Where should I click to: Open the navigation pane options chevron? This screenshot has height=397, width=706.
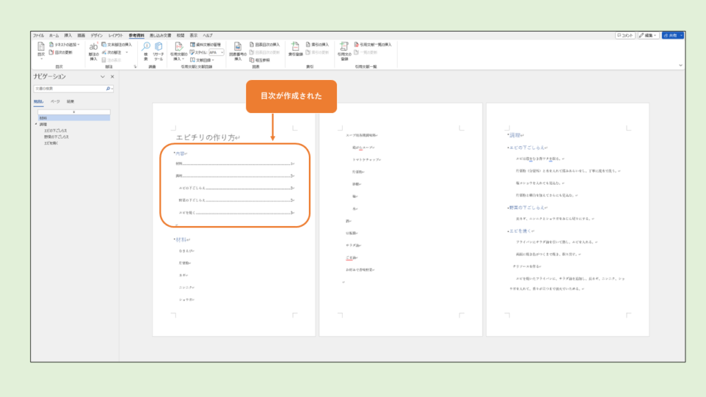[x=103, y=77]
